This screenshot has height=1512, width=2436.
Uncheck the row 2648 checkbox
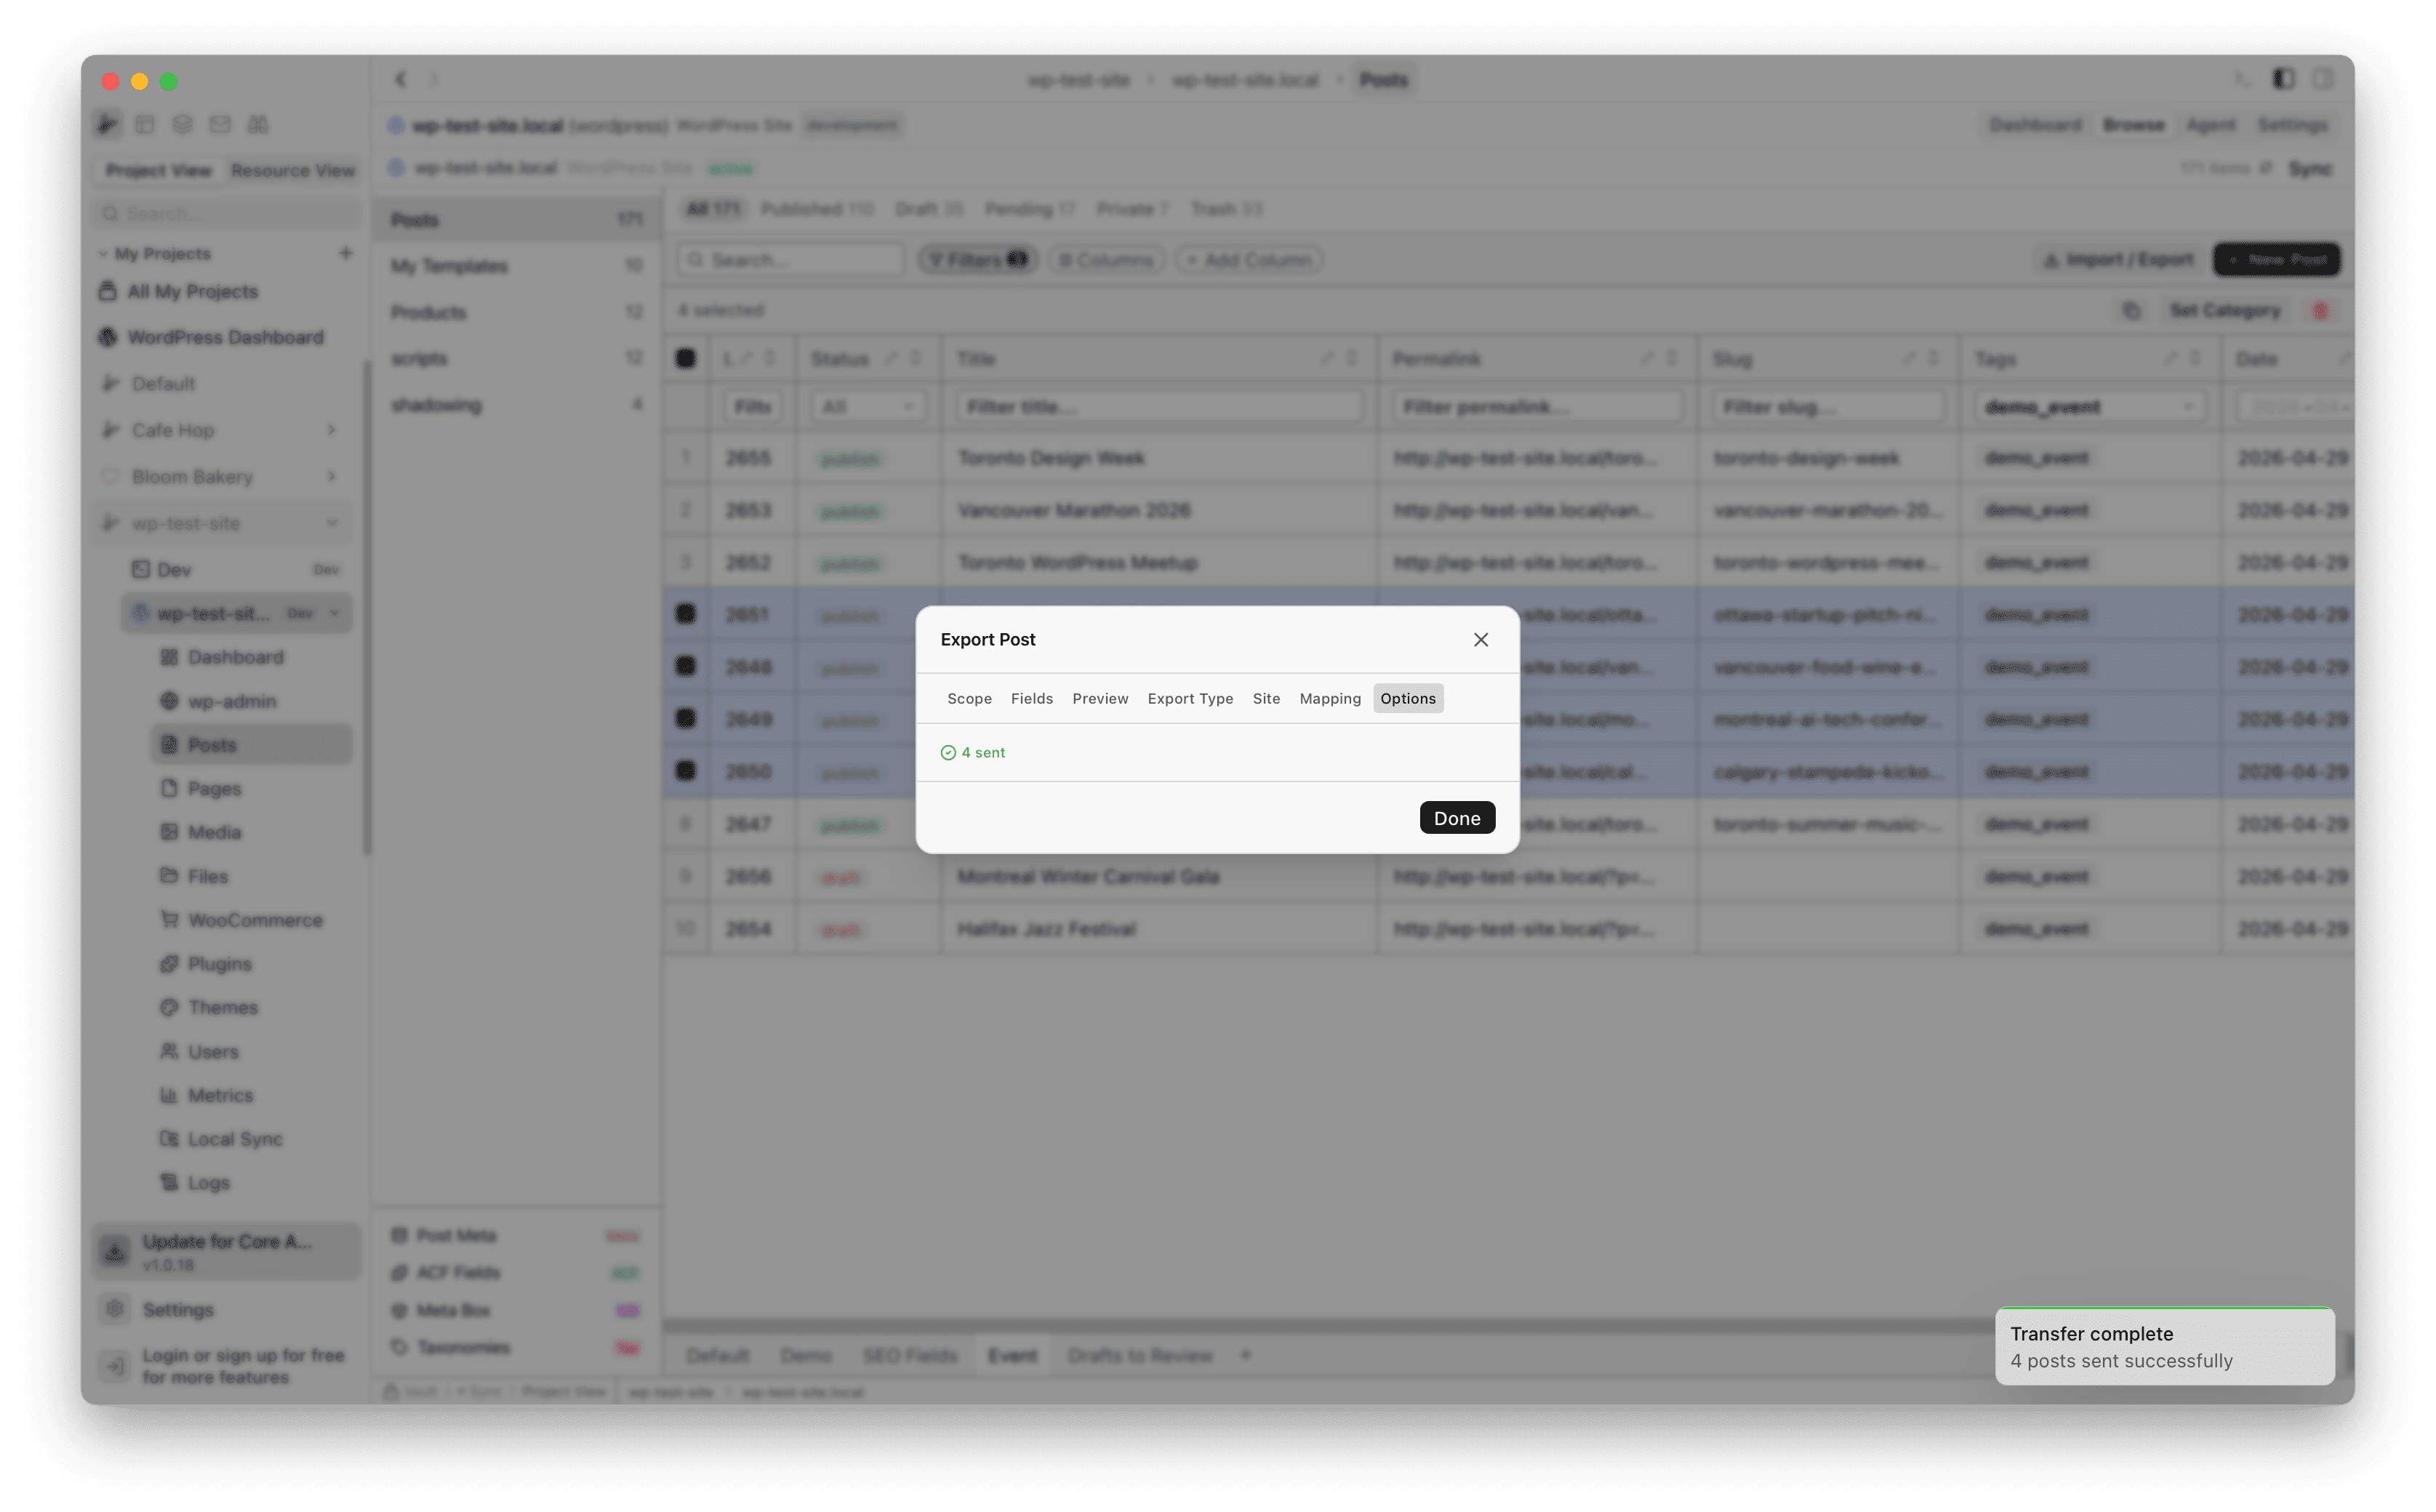click(685, 666)
